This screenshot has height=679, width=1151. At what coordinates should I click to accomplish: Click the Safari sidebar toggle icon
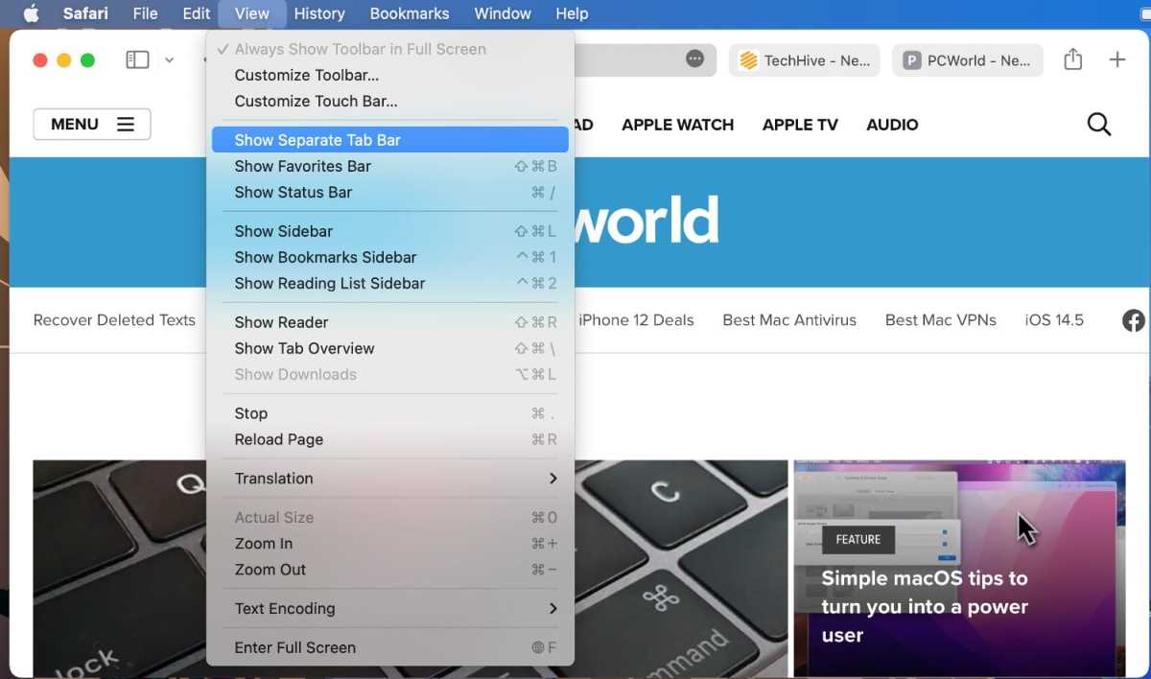pyautogui.click(x=137, y=59)
